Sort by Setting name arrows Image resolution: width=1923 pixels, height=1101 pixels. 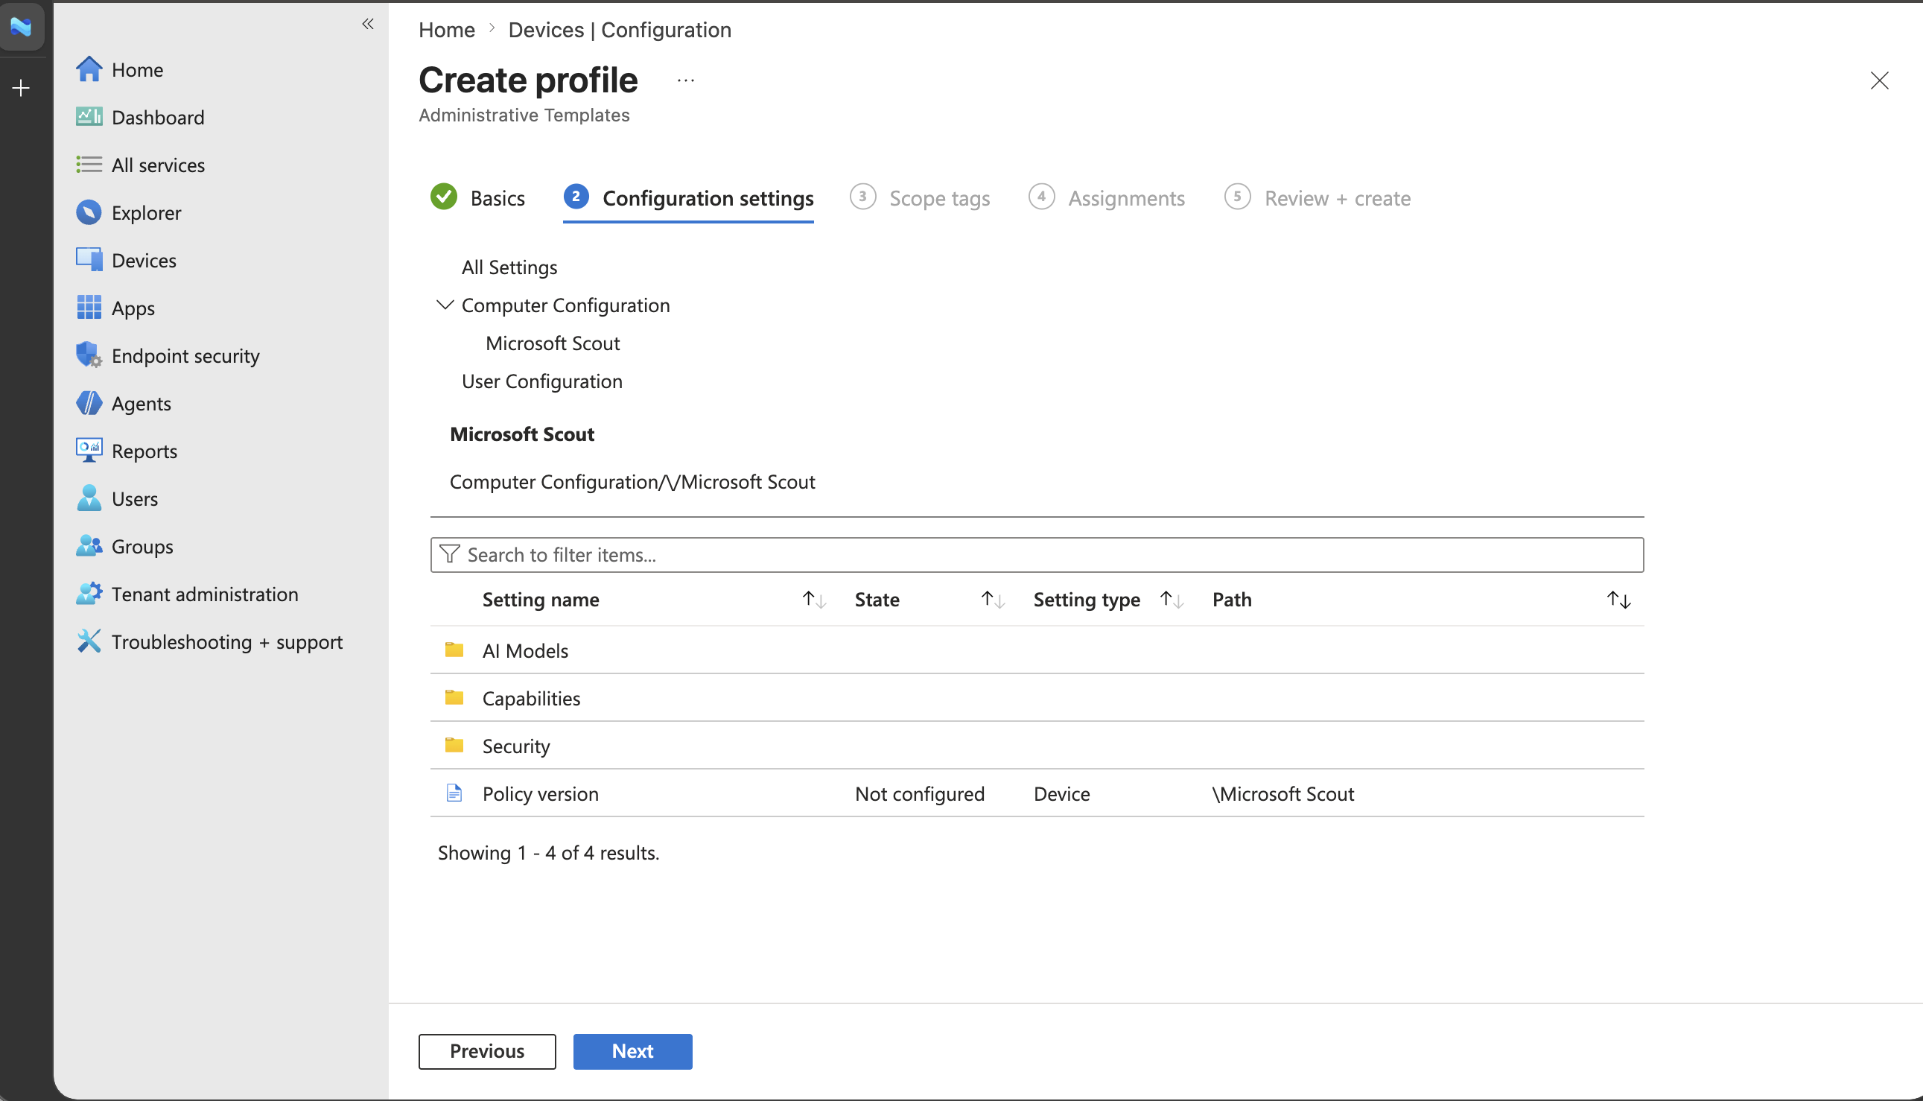pos(814,600)
